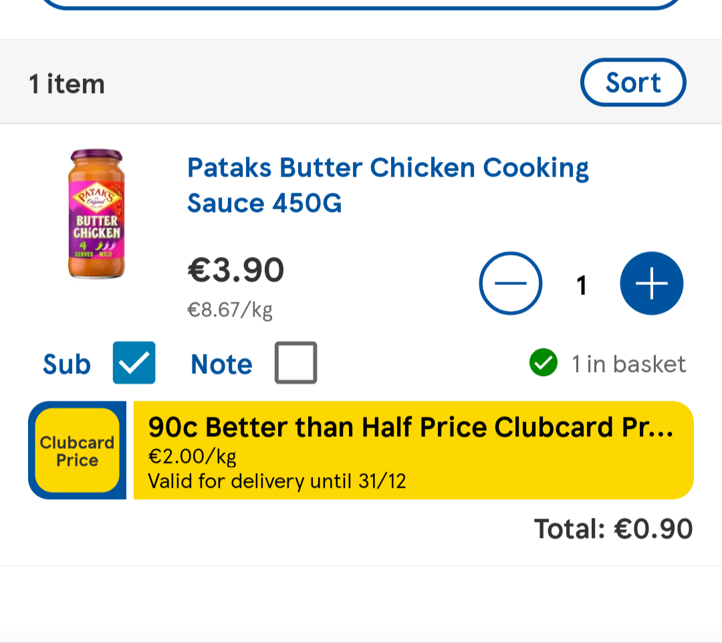The height and width of the screenshot is (643, 722).
Task: Open the Better than Half Price offer
Action: tap(410, 427)
